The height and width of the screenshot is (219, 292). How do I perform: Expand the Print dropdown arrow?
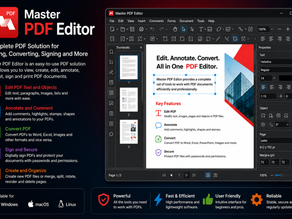point(146,30)
